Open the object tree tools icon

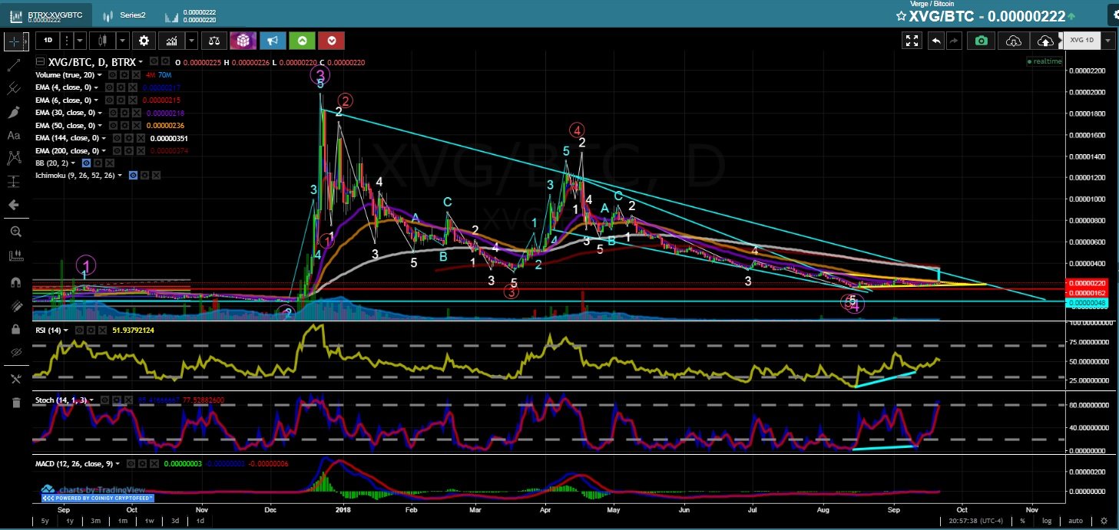pyautogui.click(x=15, y=378)
